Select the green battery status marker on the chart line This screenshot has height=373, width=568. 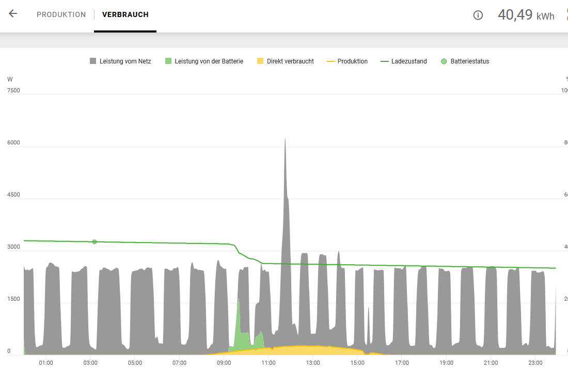click(94, 241)
